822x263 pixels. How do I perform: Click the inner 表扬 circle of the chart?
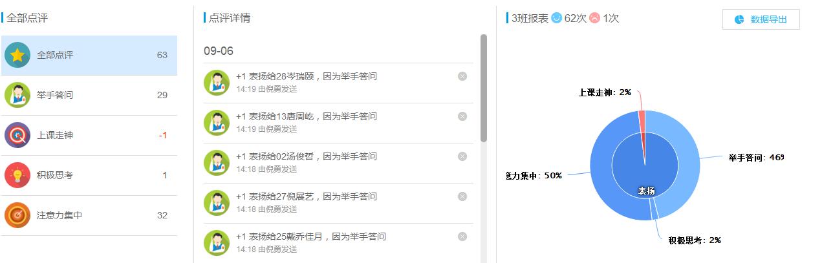tap(645, 165)
